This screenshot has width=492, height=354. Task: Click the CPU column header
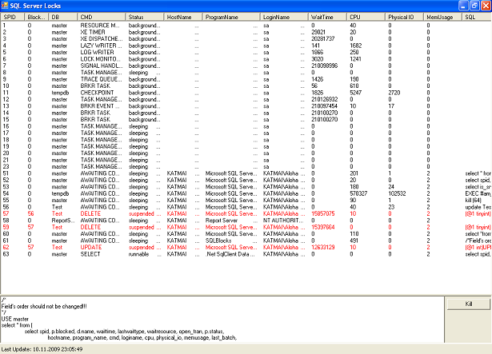point(366,17)
